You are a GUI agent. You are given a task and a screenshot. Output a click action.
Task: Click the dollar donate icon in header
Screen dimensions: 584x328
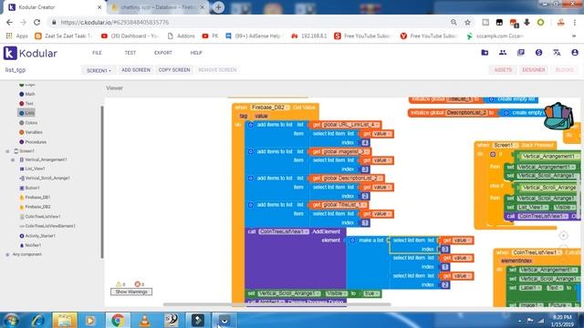(538, 53)
